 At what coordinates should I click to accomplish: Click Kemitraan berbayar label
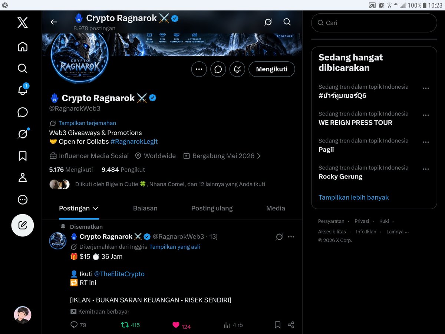click(100, 312)
